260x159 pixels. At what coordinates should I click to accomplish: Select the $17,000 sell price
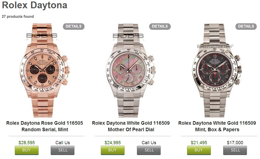tap(235, 143)
